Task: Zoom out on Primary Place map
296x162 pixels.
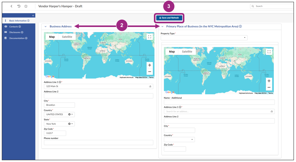Action: point(269,88)
